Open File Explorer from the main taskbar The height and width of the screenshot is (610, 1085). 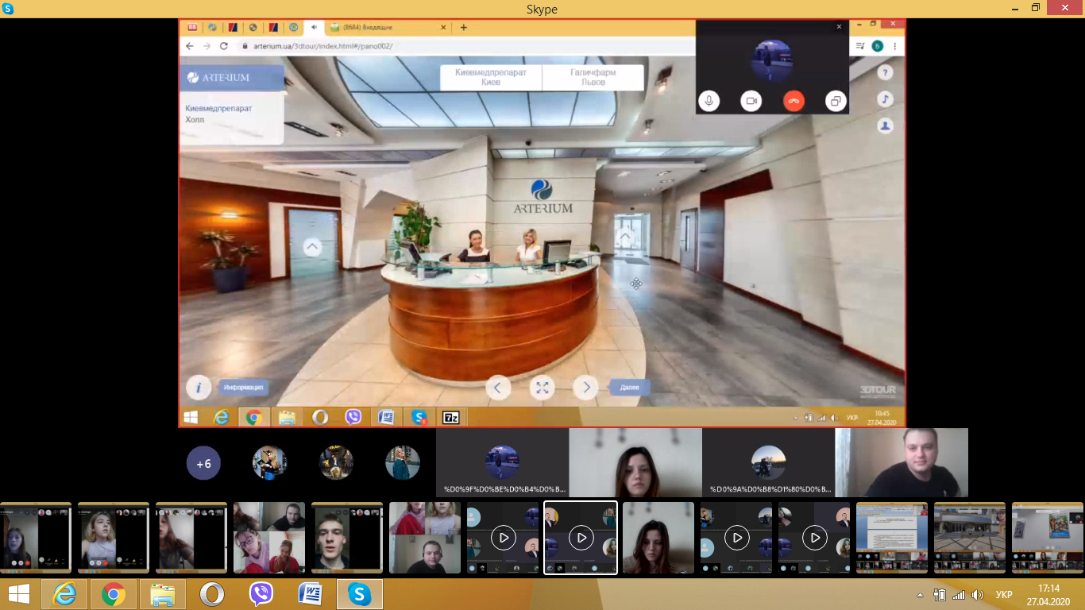coord(163,594)
